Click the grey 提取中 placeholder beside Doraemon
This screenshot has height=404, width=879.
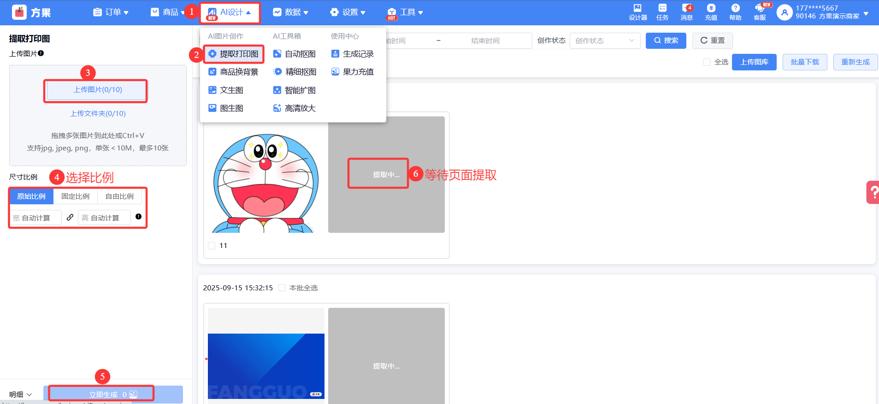386,175
